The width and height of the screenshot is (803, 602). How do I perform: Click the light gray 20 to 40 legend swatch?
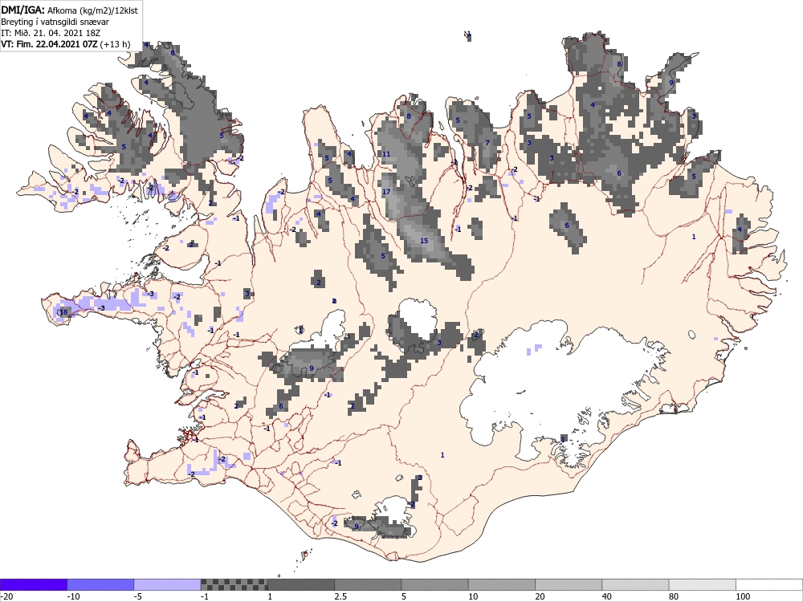click(x=569, y=584)
